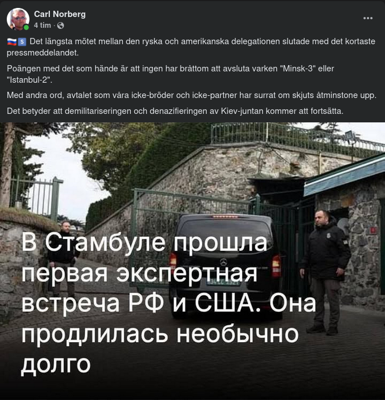Viewport: 385px width, 400px height.
Task: Click the paragraph mentioning Minsk-3
Action: [170, 74]
